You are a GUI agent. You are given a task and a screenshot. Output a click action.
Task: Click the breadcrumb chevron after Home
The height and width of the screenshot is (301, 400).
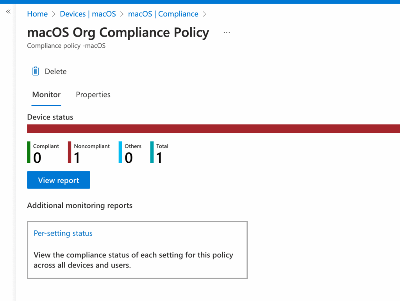tap(52, 14)
